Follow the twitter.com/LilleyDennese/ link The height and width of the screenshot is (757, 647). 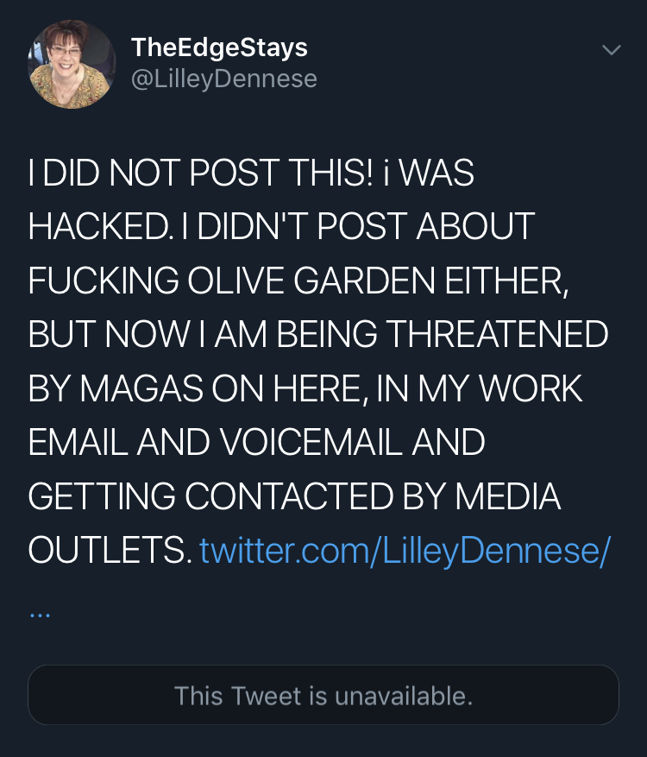click(x=405, y=551)
